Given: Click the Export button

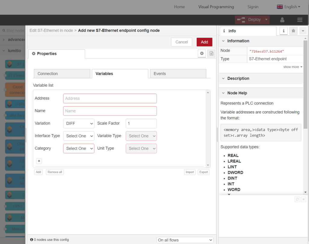Looking at the screenshot, I should (203, 172).
